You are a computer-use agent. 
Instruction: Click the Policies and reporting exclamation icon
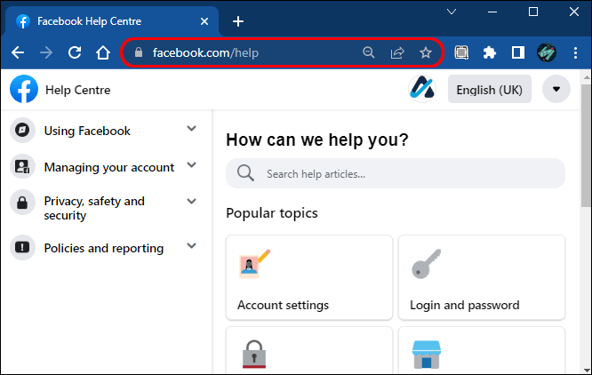click(22, 248)
